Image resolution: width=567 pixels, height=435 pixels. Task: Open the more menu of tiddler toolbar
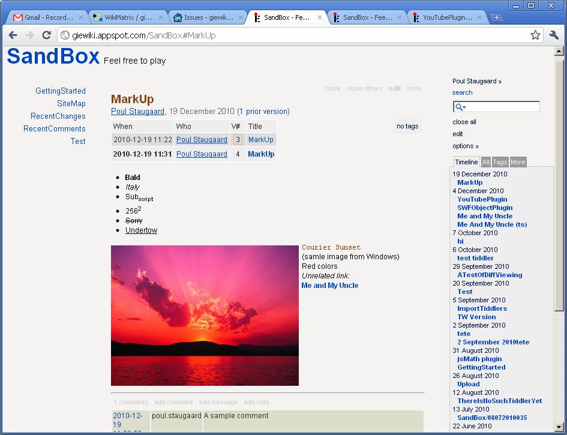414,88
